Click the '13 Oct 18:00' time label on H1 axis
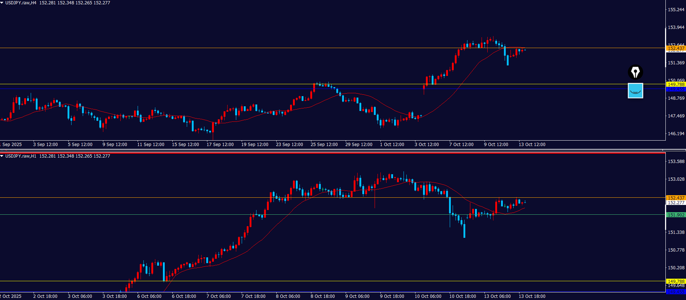 532,296
